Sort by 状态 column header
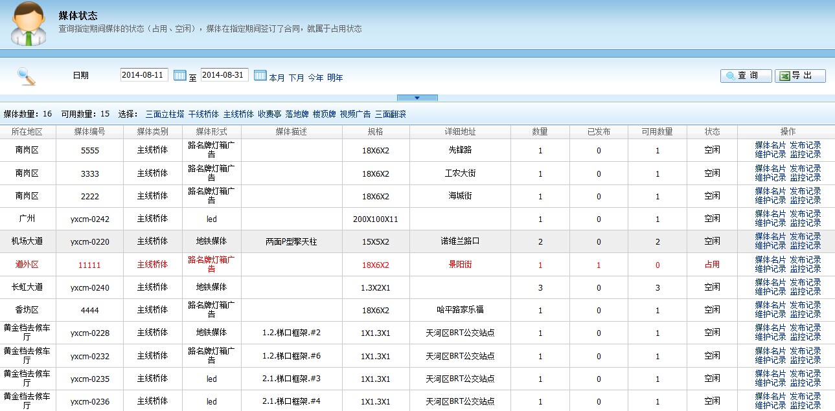Viewport: 835px width, 411px height. 712,131
